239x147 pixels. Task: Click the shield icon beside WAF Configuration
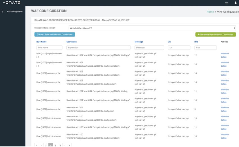(x=3, y=11)
